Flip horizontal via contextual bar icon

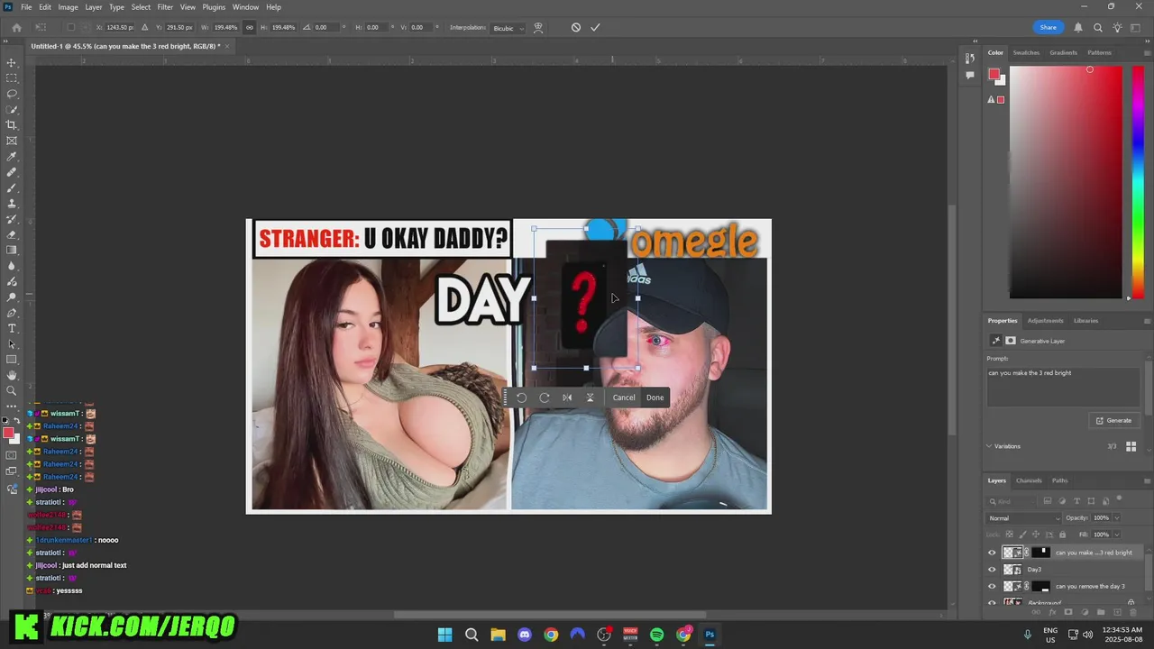coord(567,398)
